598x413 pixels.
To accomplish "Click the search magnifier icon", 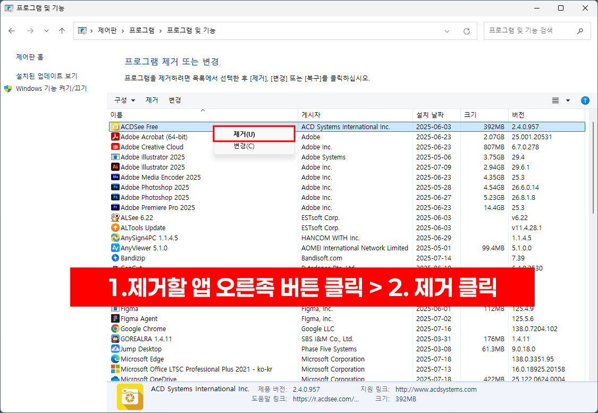I will 580,31.
